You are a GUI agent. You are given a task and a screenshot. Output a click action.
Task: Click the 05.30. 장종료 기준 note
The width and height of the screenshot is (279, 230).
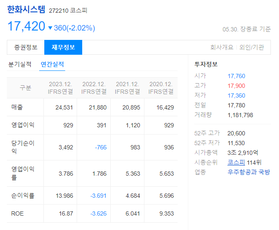pos(247,29)
